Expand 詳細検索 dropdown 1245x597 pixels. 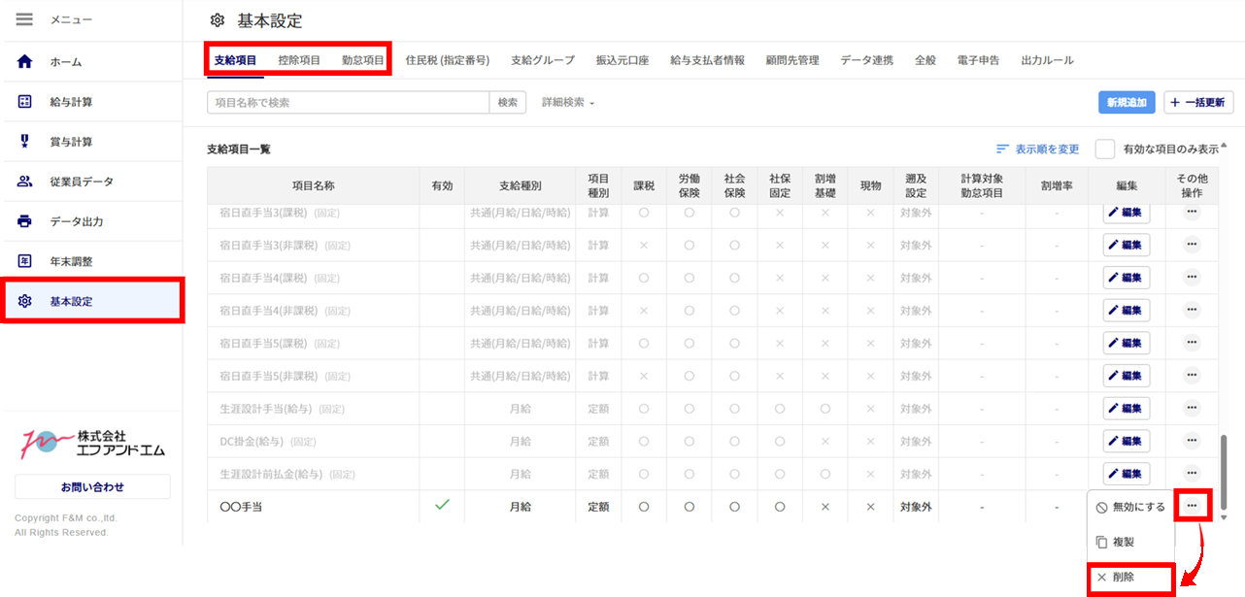(x=568, y=102)
